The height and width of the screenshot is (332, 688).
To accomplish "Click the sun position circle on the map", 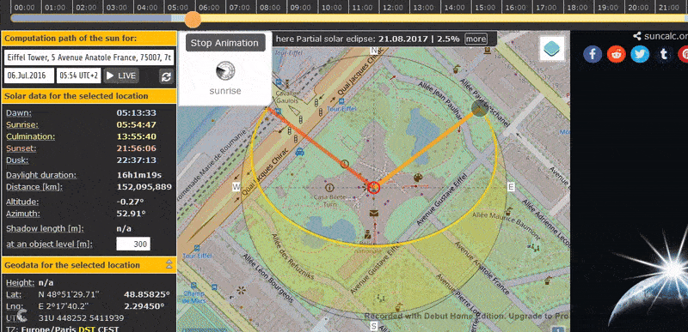I will tap(479, 108).
